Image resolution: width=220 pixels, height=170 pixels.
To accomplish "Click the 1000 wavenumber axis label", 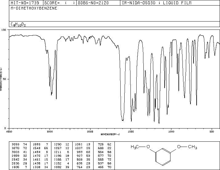I will click(171, 132).
